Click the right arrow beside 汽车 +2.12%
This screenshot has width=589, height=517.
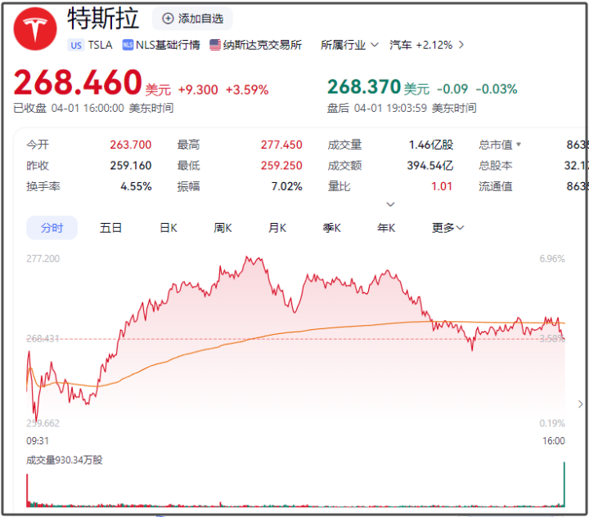coord(461,45)
